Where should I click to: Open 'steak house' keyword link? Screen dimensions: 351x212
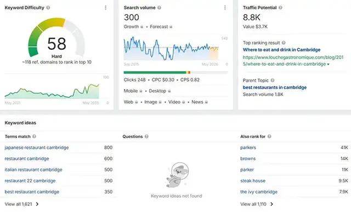pos(253,181)
